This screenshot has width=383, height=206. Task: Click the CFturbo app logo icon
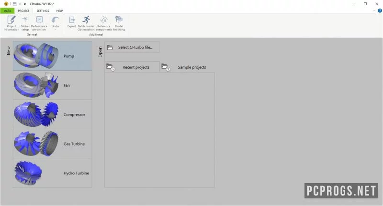click(6, 4)
